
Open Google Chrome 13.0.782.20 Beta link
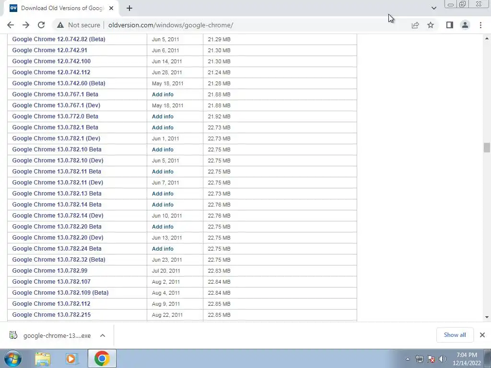coord(57,226)
